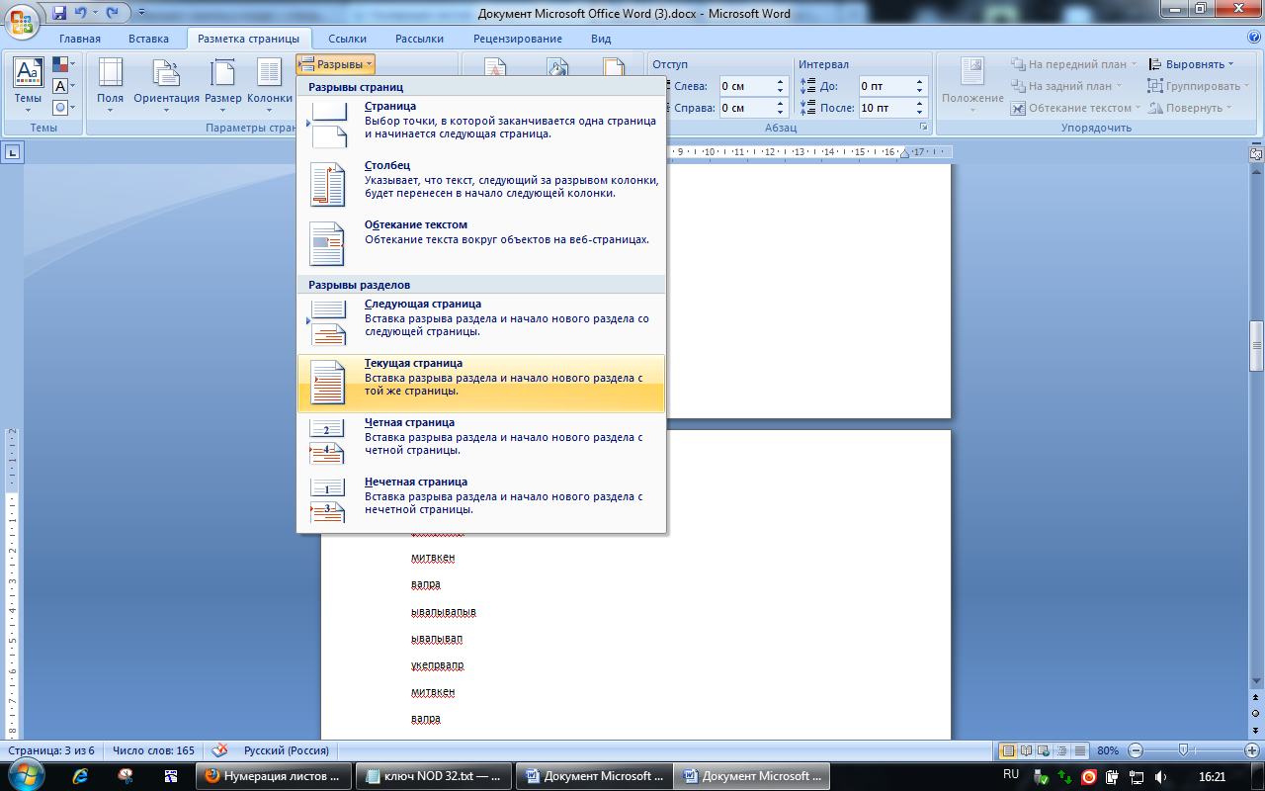The height and width of the screenshot is (791, 1265).
Task: Redo using the Quick Access arrow icon
Action: pos(112,13)
